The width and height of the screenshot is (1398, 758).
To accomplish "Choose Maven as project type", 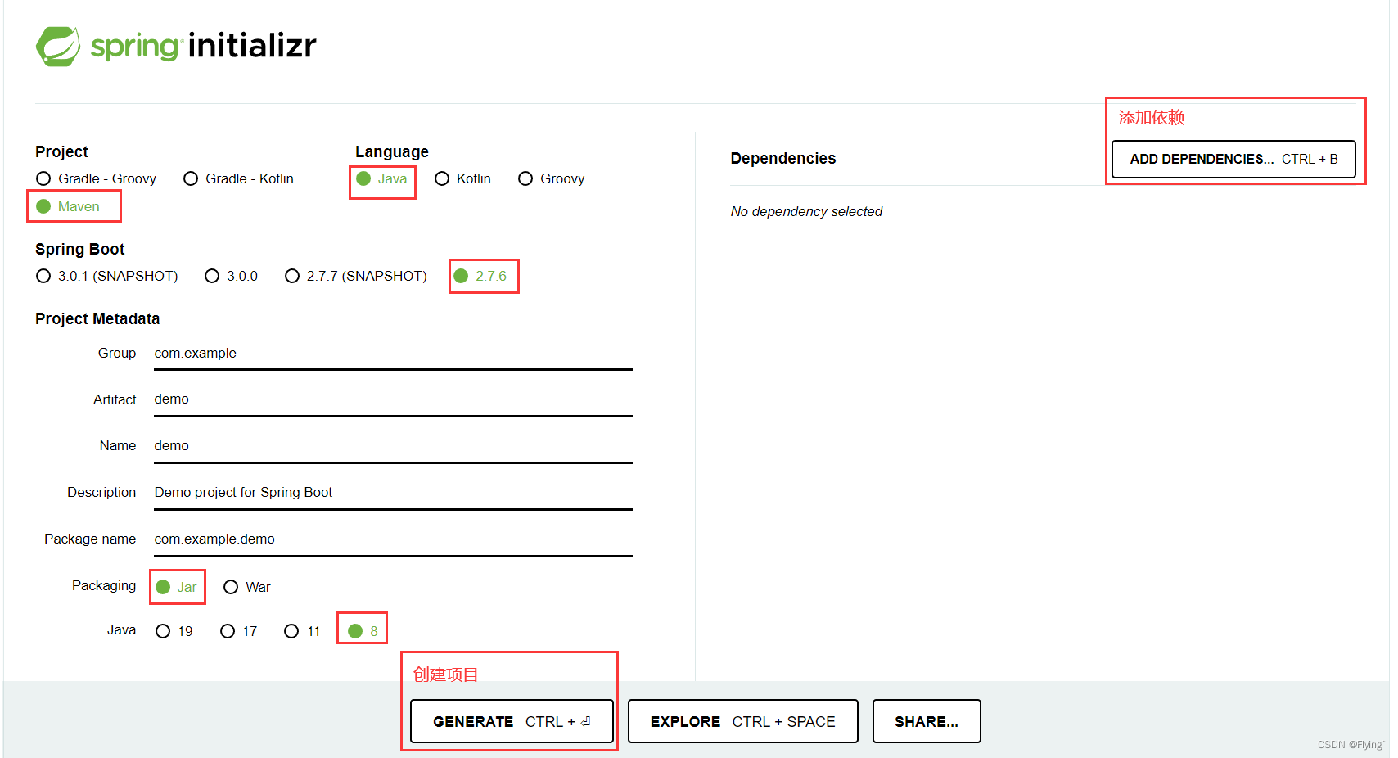I will coord(68,206).
